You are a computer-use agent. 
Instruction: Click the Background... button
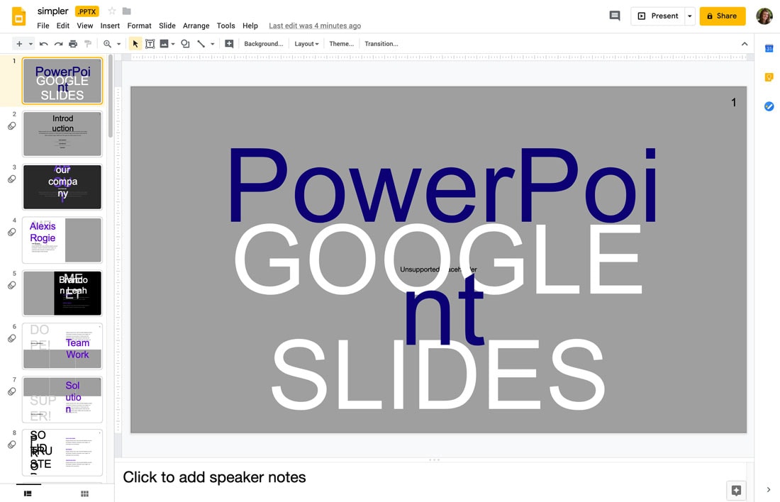[x=264, y=44]
